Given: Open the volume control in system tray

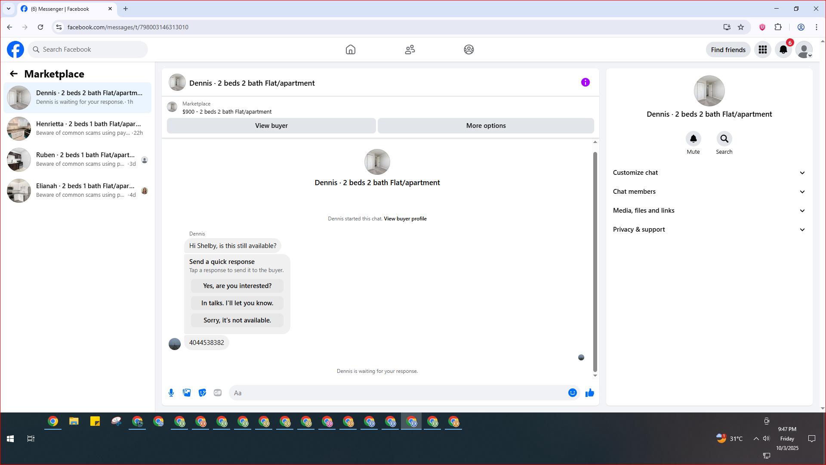Looking at the screenshot, I should (766, 439).
